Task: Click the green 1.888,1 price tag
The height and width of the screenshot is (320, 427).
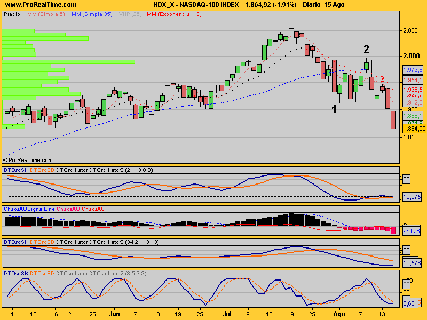Action: (413, 116)
